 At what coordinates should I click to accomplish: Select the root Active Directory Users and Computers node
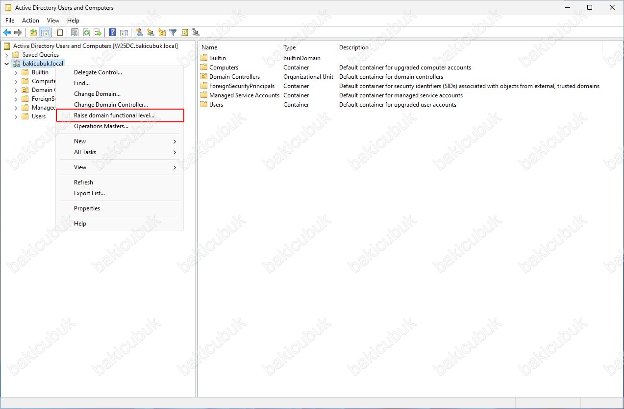(x=96, y=46)
